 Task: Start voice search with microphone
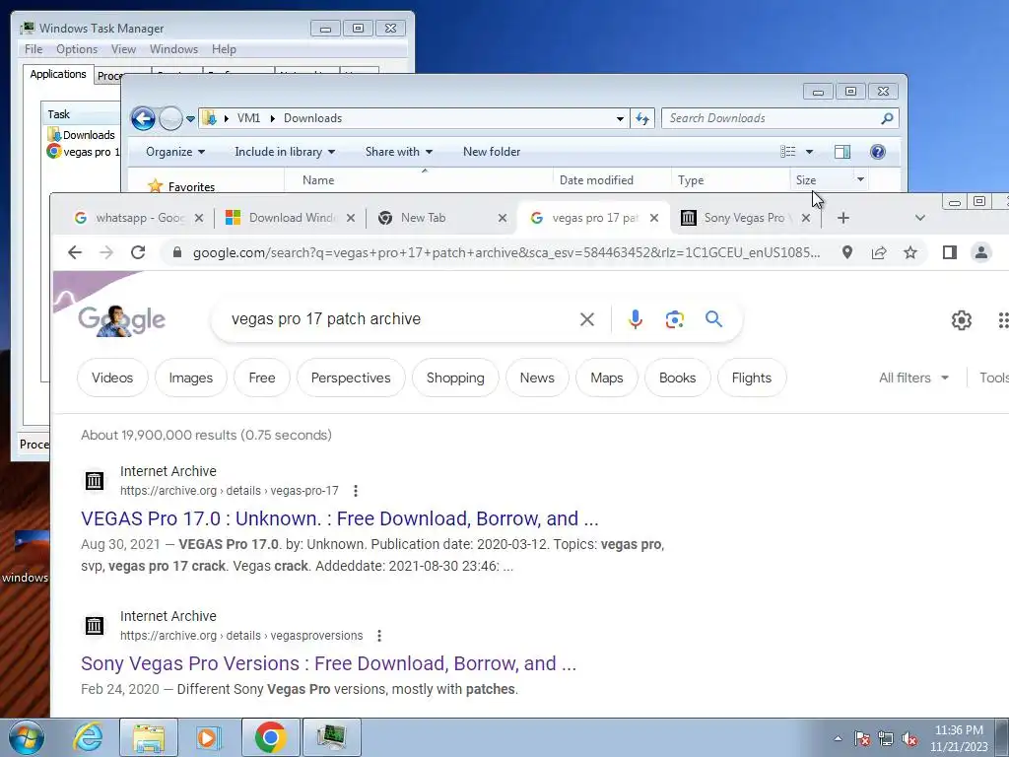636,319
